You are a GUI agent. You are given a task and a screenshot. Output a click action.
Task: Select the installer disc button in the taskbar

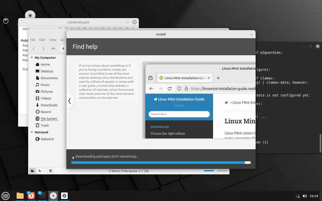pos(53,196)
